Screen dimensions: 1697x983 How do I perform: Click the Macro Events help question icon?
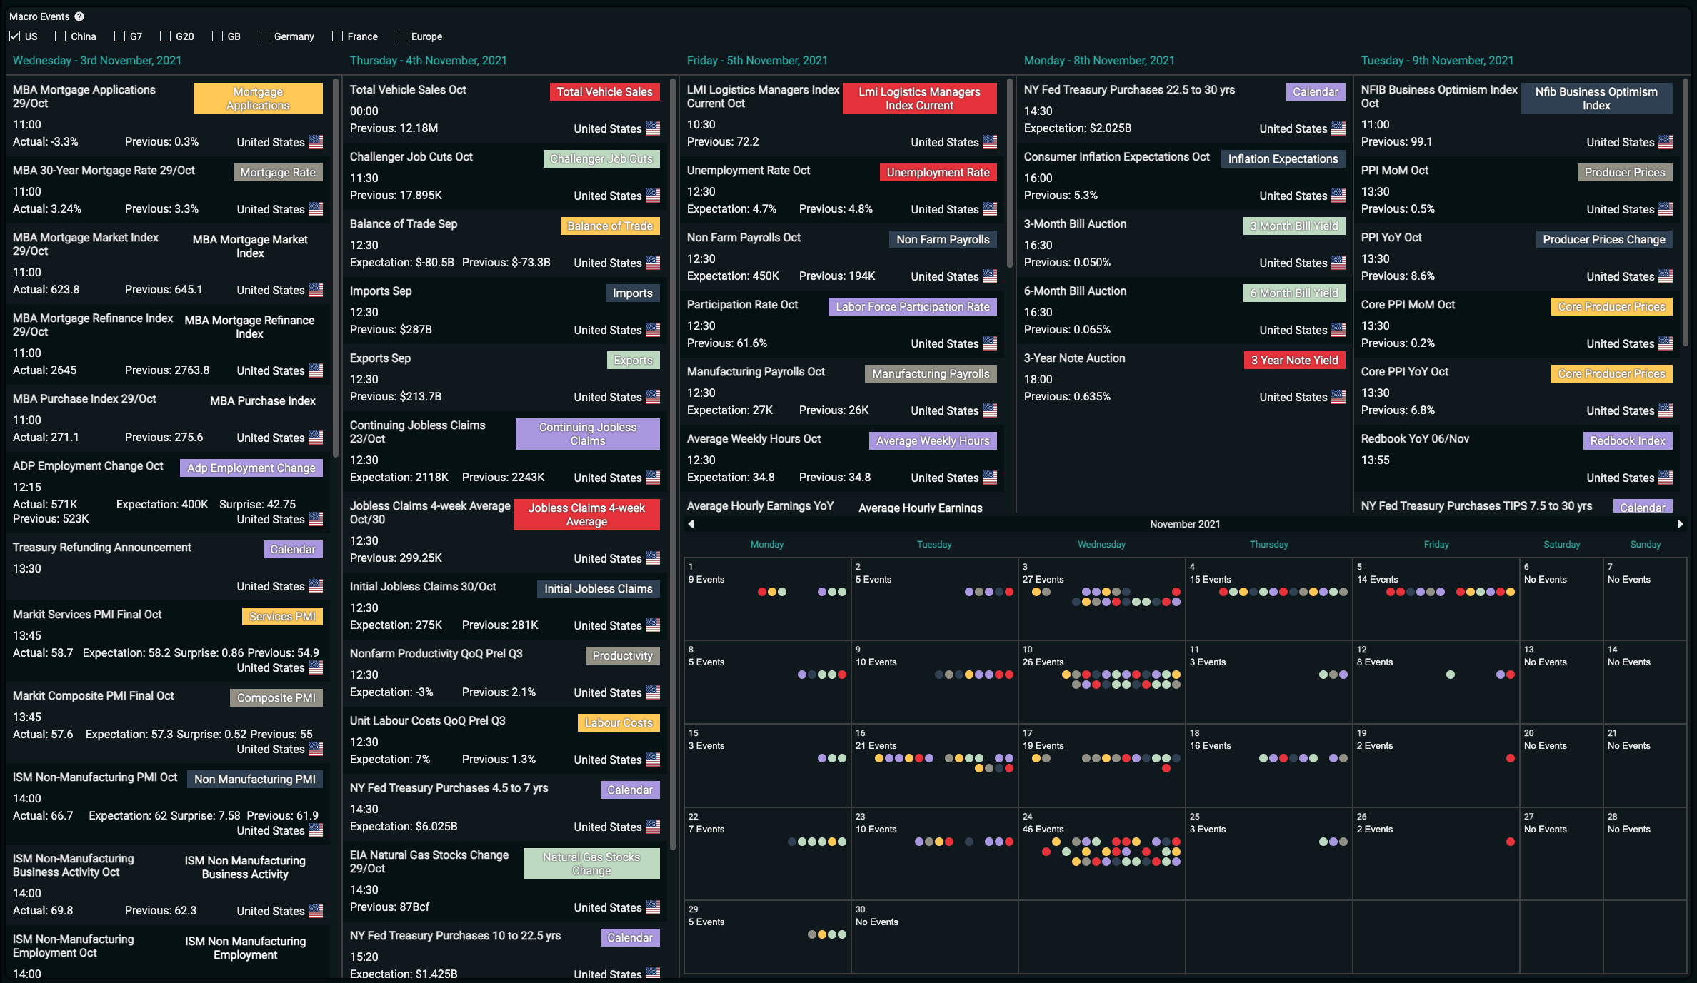[79, 16]
